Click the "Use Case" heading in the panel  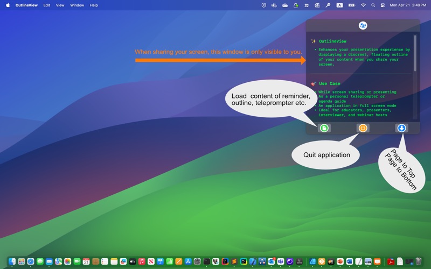[x=330, y=83]
